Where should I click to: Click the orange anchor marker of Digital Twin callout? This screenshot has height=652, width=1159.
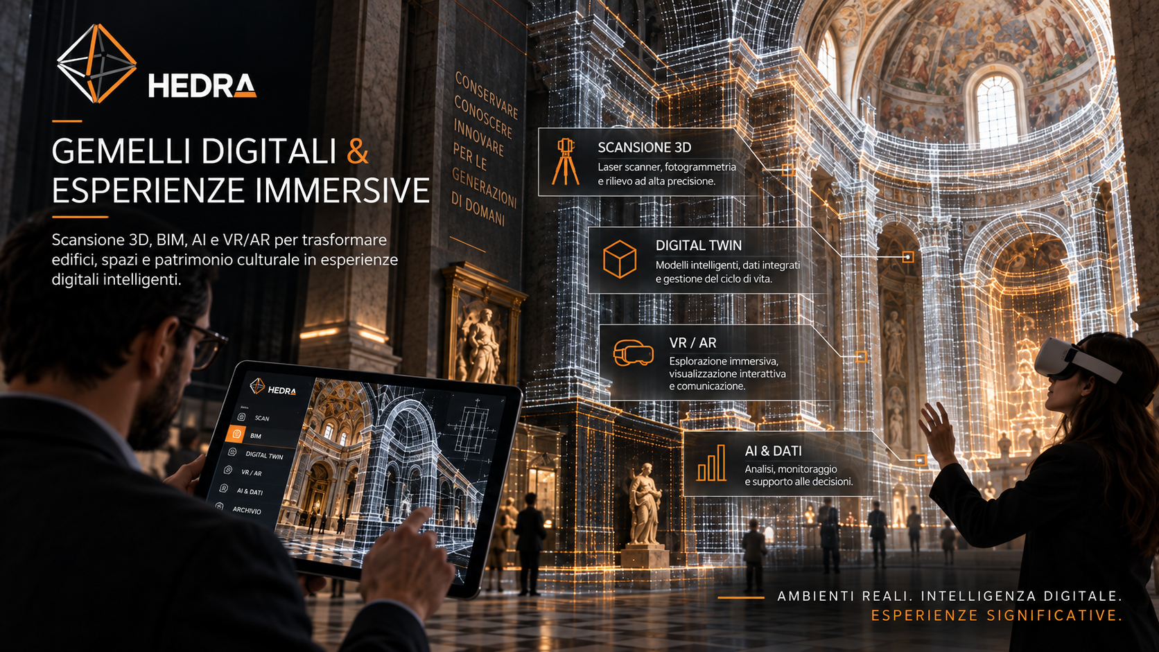[x=907, y=257]
